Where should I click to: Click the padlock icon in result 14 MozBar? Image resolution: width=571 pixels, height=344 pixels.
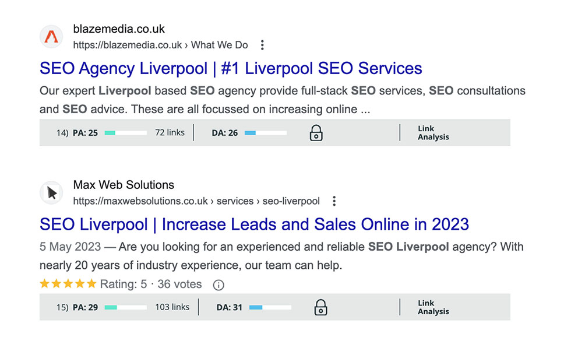316,133
